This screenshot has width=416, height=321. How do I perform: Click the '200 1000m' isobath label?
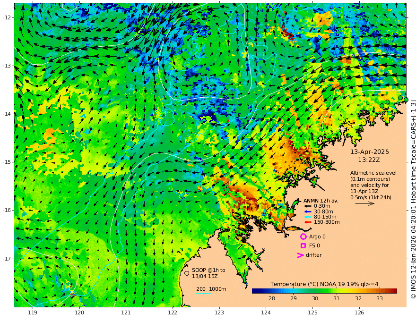[211, 289]
